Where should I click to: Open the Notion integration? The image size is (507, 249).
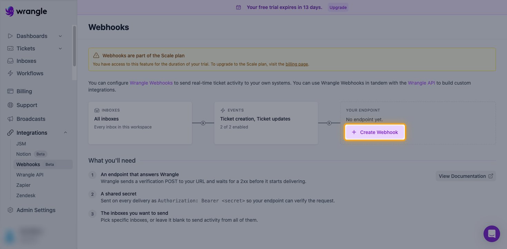pyautogui.click(x=23, y=154)
